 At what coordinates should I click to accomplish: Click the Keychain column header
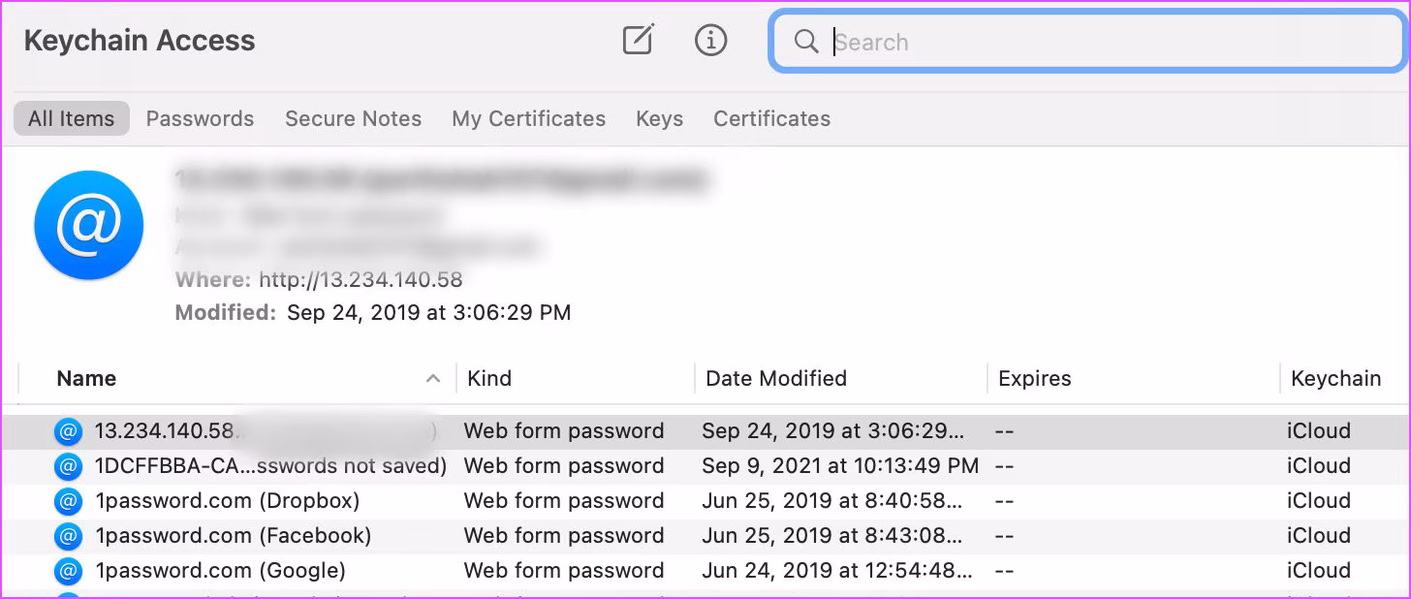click(1335, 379)
